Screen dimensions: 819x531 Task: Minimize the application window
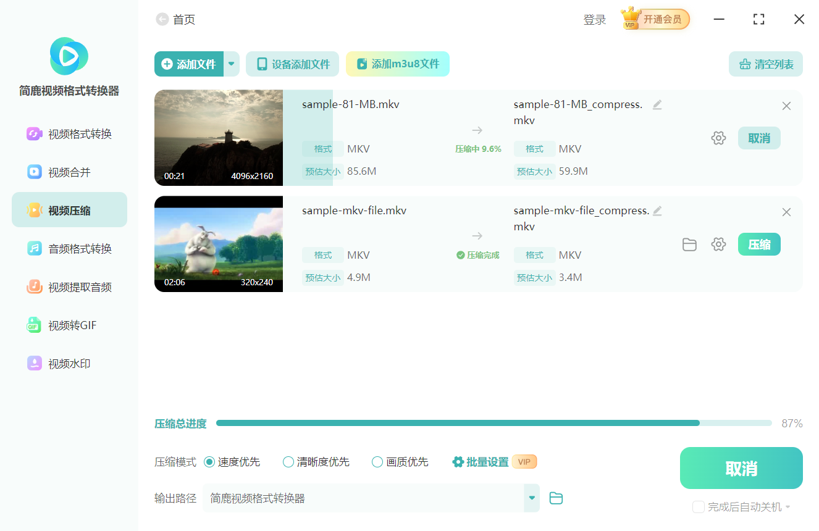tap(719, 19)
